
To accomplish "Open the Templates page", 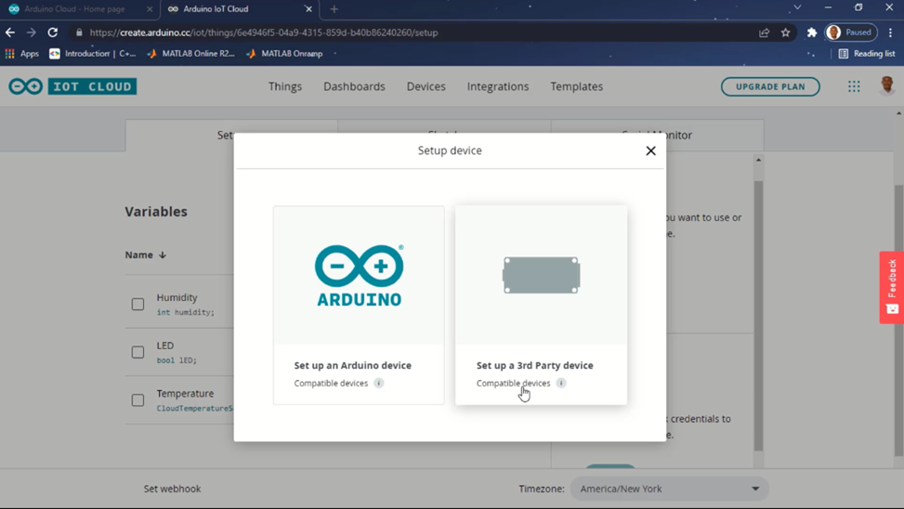I will (577, 86).
